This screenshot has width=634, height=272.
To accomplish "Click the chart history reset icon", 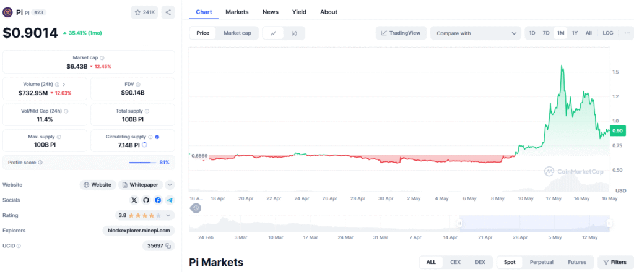I will coord(196,208).
